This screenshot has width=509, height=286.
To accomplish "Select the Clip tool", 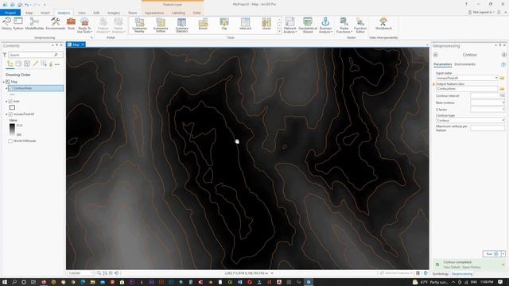I will 224,24.
